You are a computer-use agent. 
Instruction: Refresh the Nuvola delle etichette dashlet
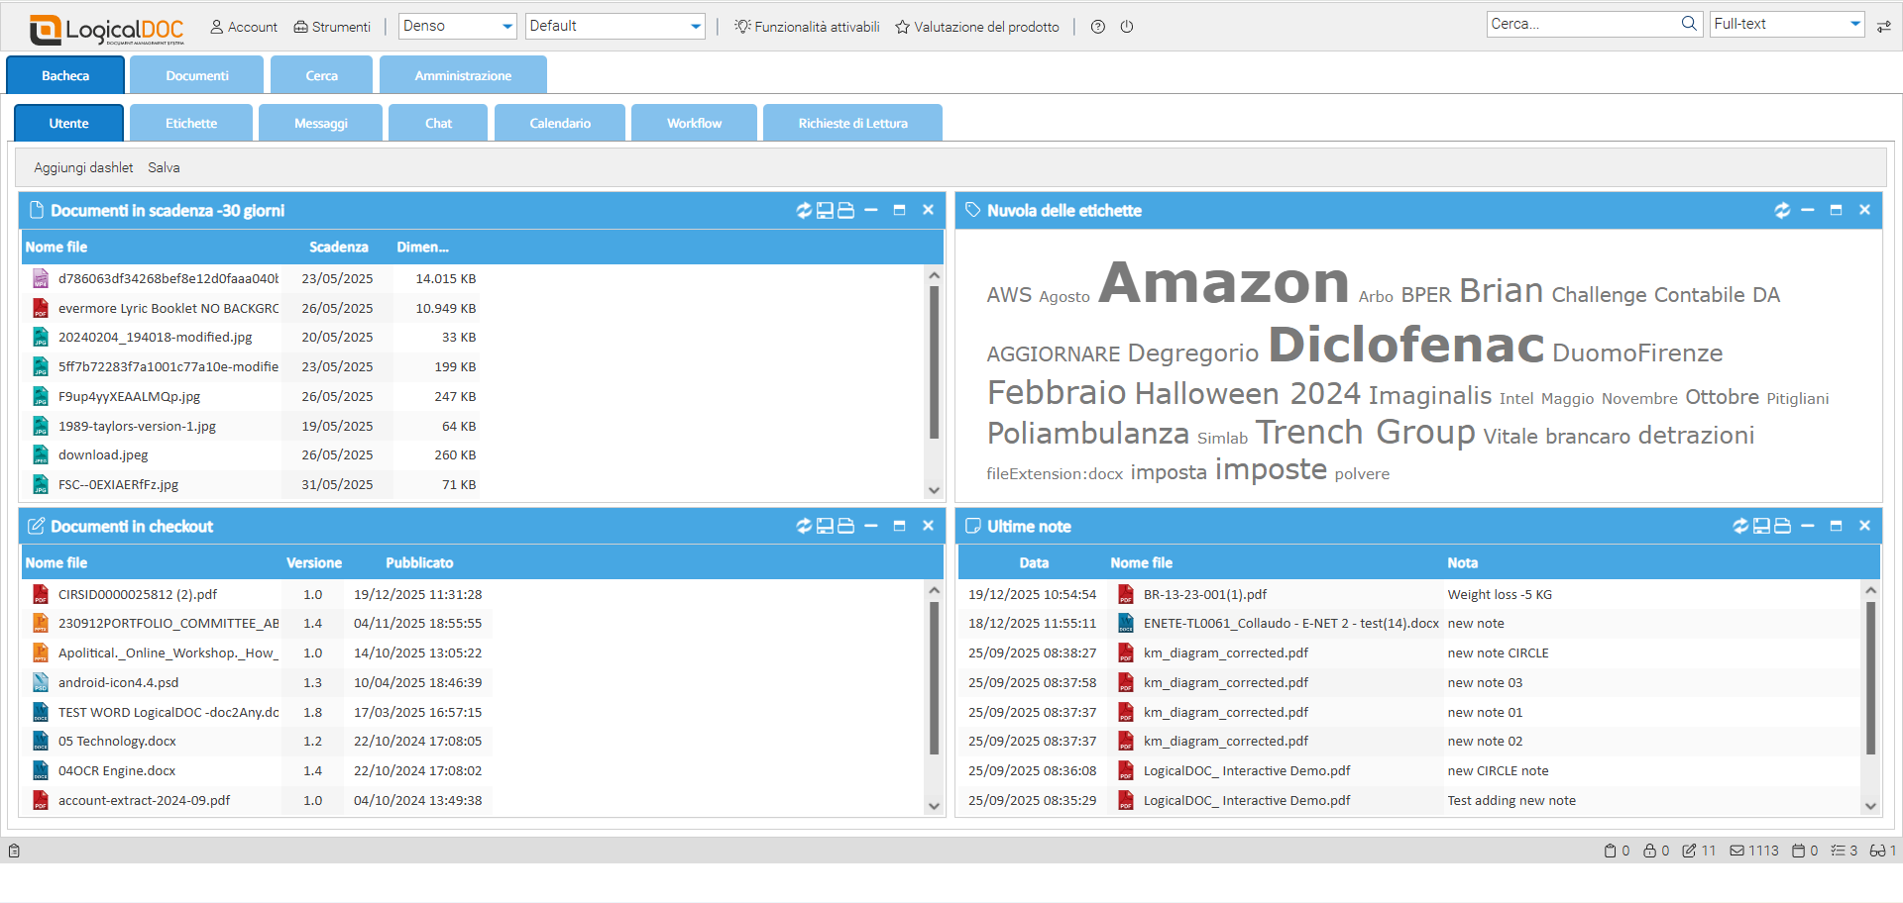tap(1782, 210)
